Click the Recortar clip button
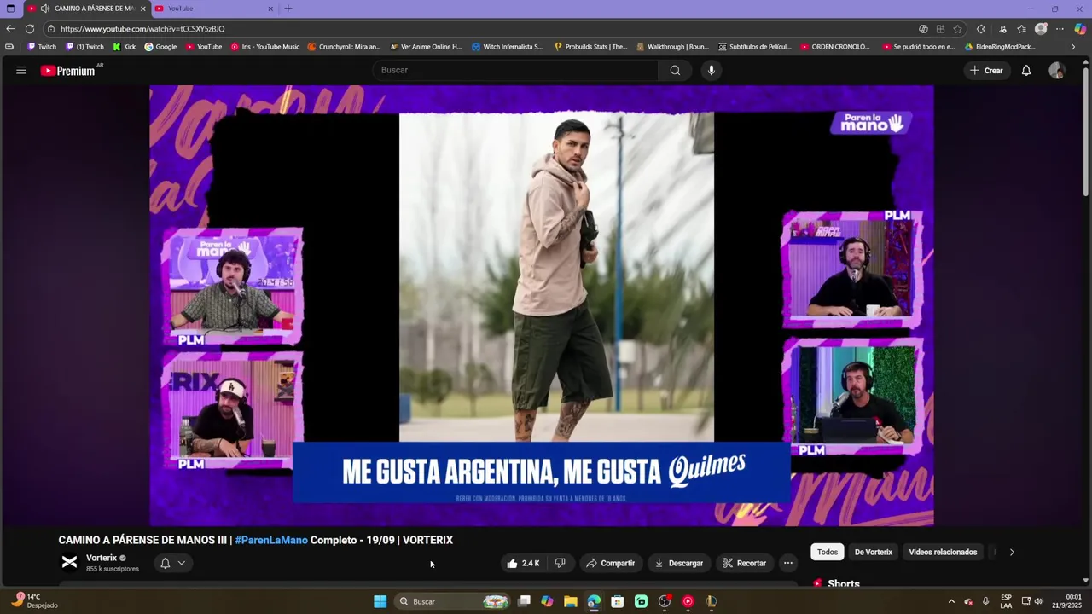Screen dimensions: 1092x614 click(x=744, y=563)
